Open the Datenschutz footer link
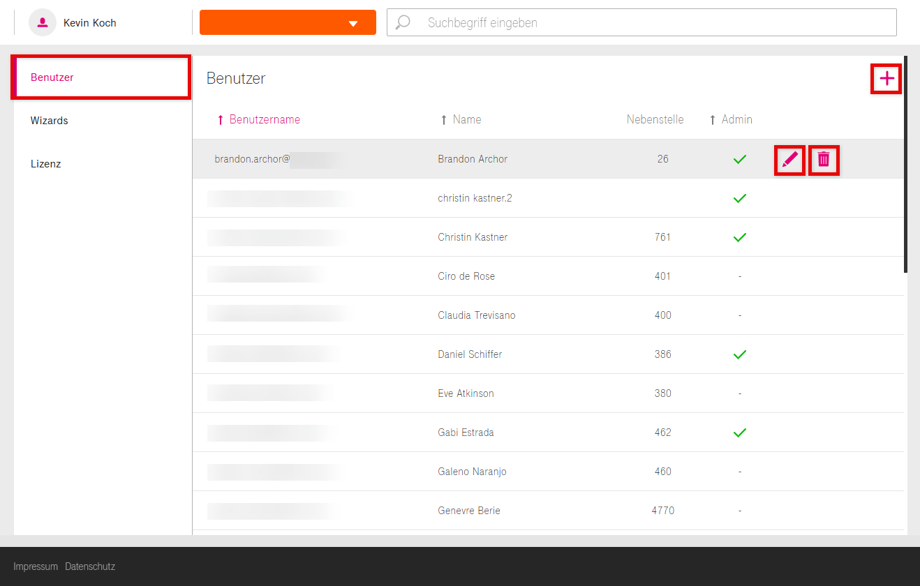This screenshot has height=586, width=920. pos(90,566)
